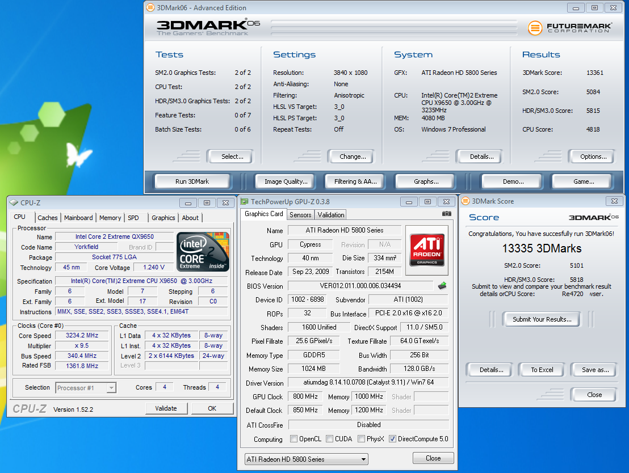The height and width of the screenshot is (473, 629).
Task: Click the Futuremark Corporation logo
Action: [x=569, y=28]
